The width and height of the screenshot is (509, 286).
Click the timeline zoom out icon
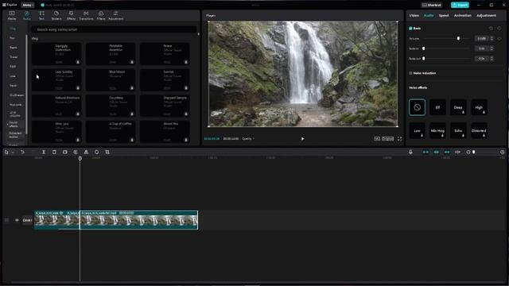(468, 152)
